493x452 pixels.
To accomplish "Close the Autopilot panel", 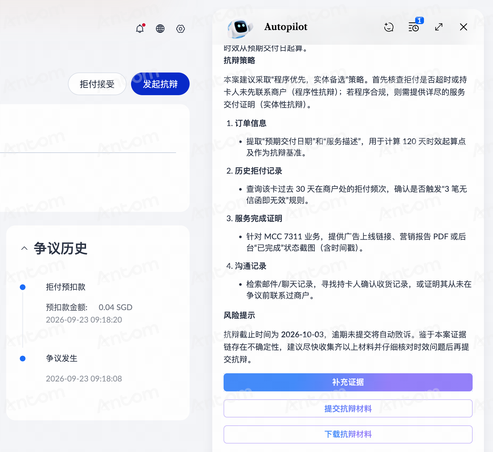I will 464,27.
